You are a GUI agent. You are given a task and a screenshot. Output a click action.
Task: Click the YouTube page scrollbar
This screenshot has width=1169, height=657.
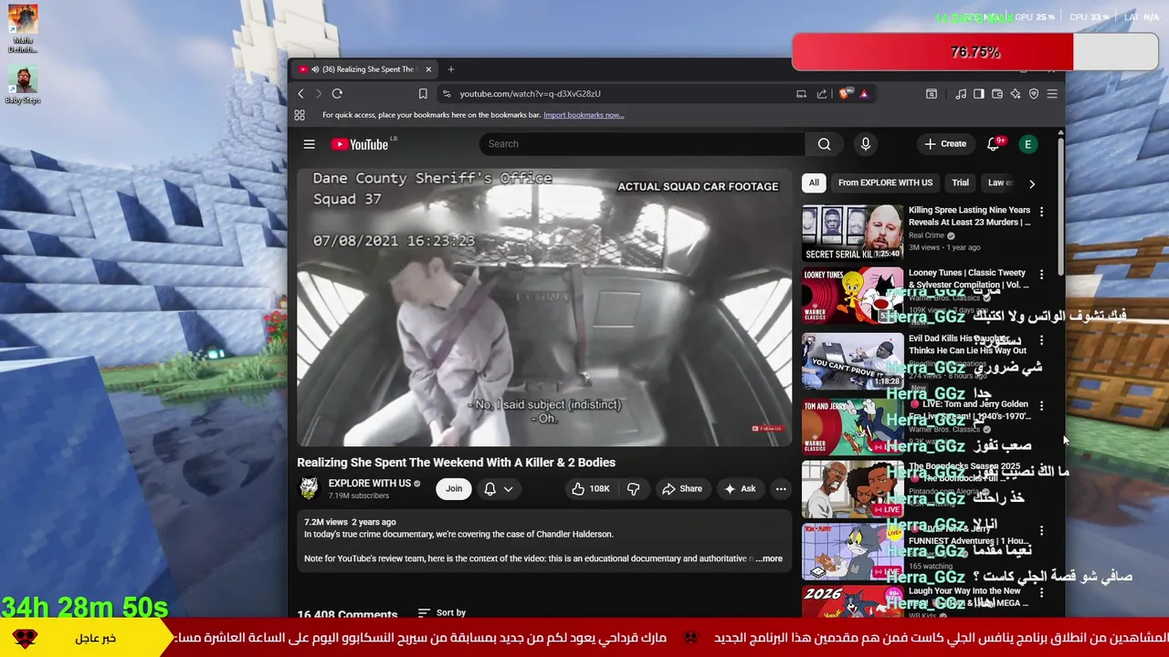1060,205
